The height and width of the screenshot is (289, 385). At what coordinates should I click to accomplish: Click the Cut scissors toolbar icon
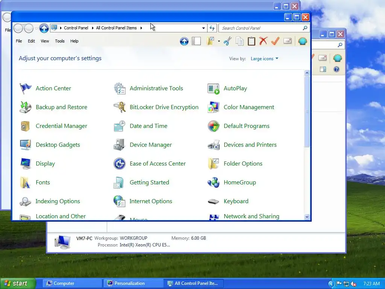click(227, 41)
